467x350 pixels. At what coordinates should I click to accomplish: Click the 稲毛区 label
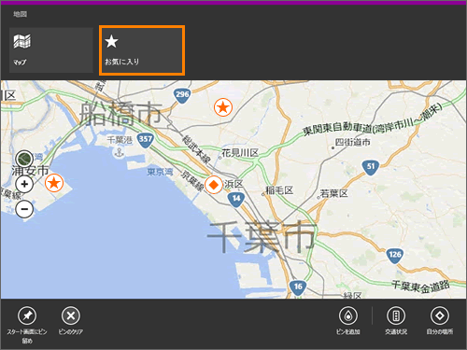[x=279, y=190]
